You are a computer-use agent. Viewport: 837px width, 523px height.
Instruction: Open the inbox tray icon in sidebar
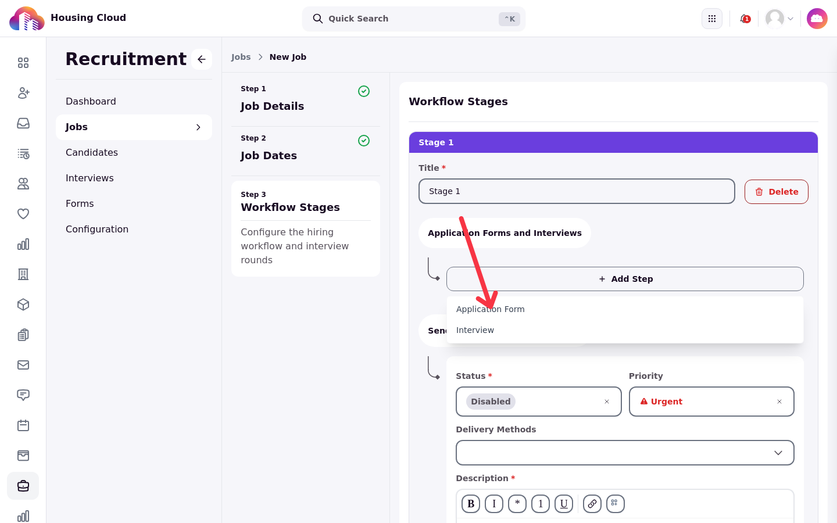(23, 123)
